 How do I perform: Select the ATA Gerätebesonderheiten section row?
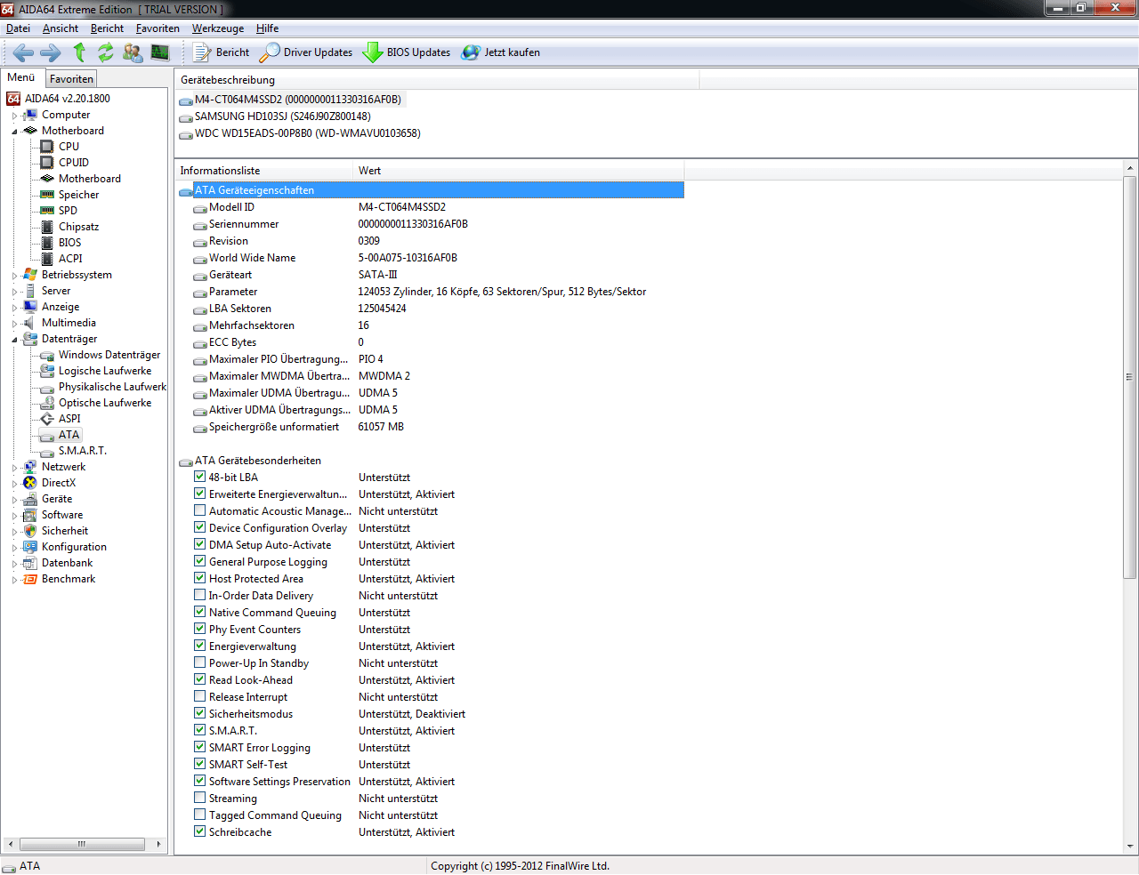point(258,461)
